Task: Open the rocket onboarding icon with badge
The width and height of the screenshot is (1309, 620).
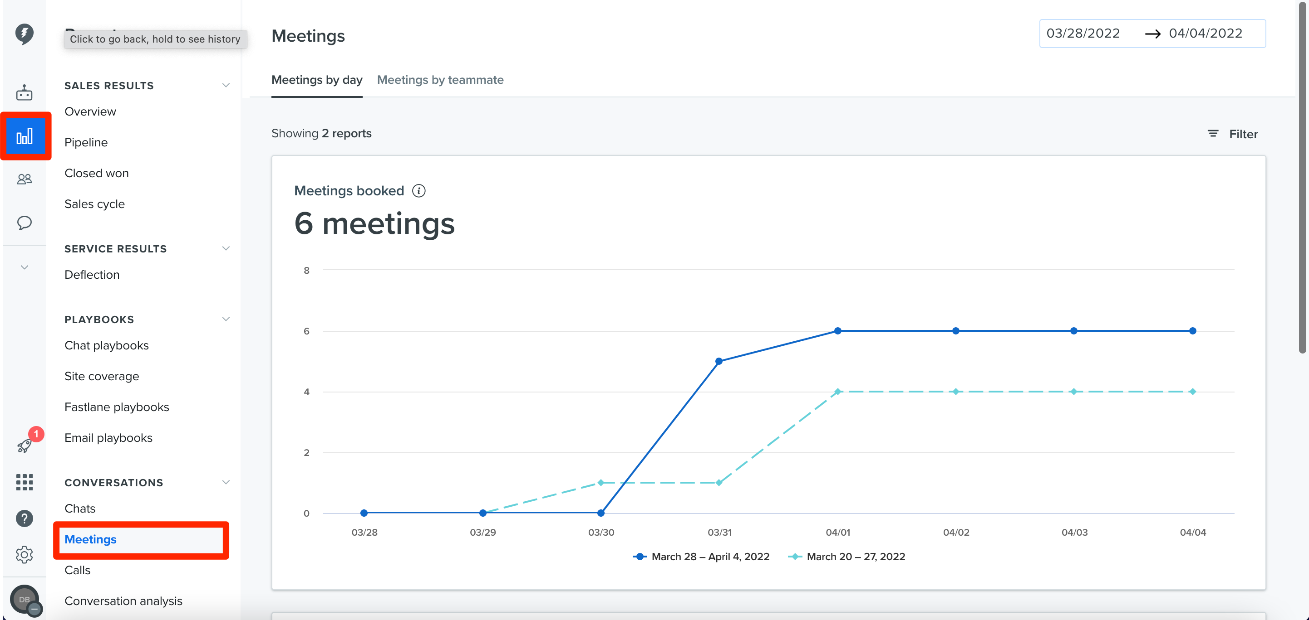Action: click(x=25, y=446)
